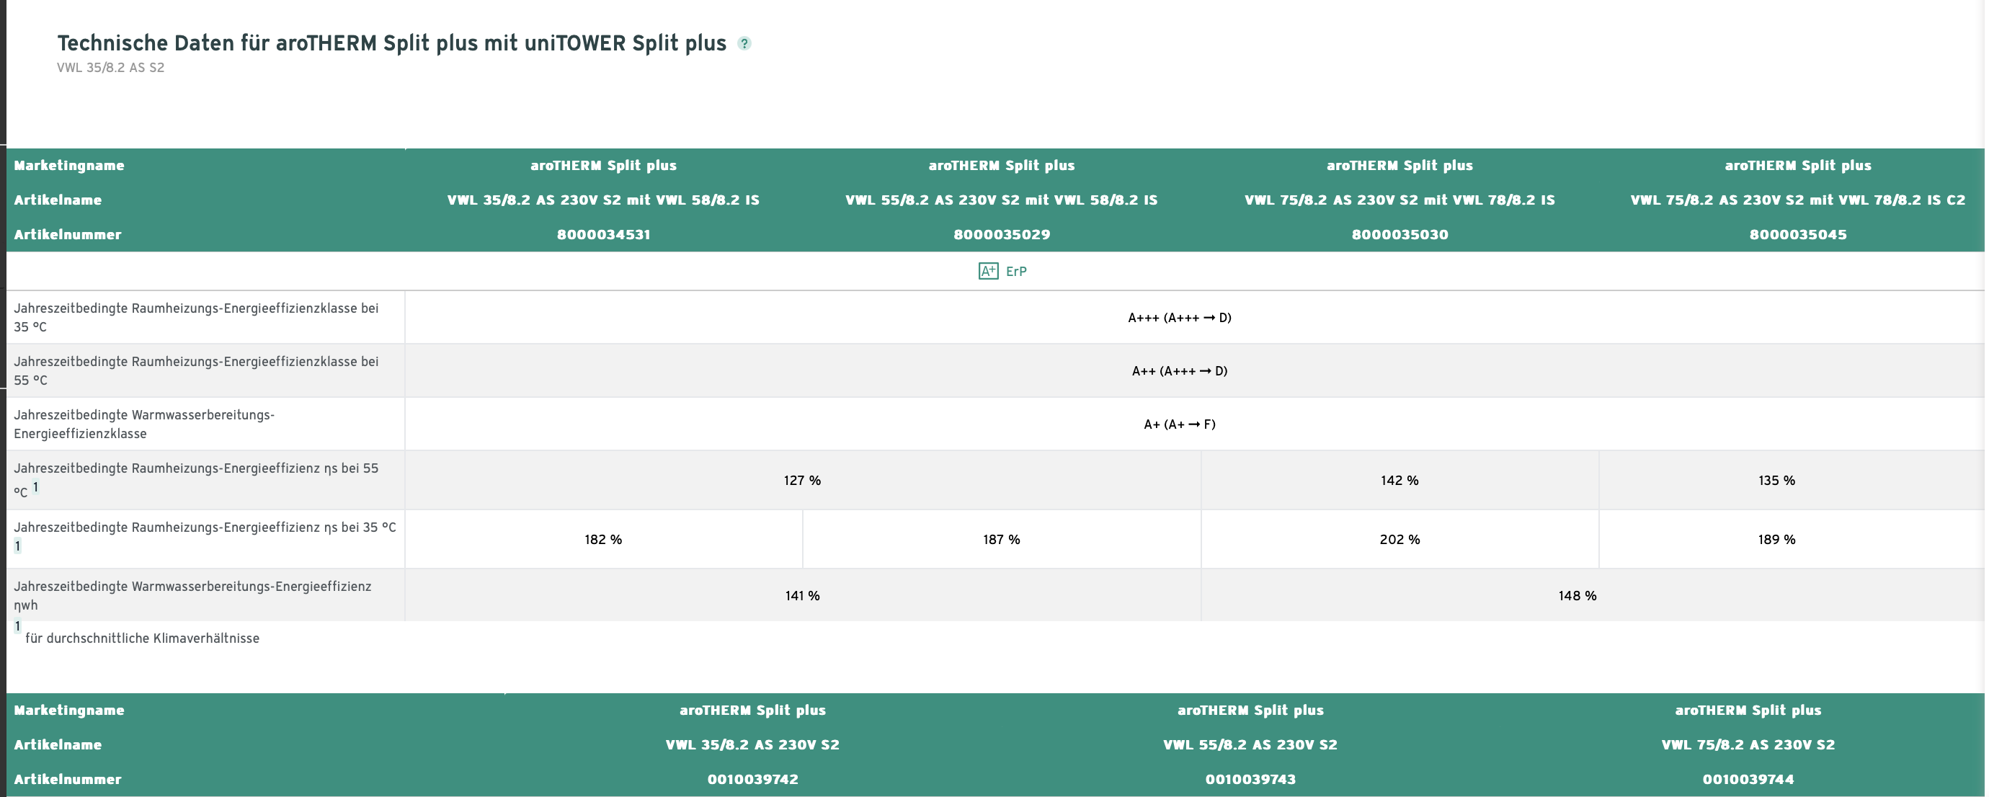This screenshot has height=797, width=1989.
Task: Click article number 0010039743
Action: click(1250, 780)
